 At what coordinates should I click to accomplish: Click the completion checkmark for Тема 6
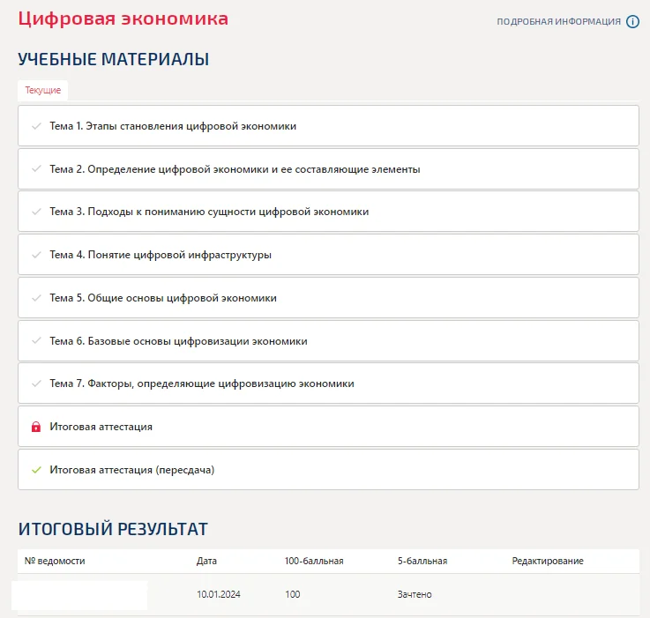pyautogui.click(x=36, y=340)
